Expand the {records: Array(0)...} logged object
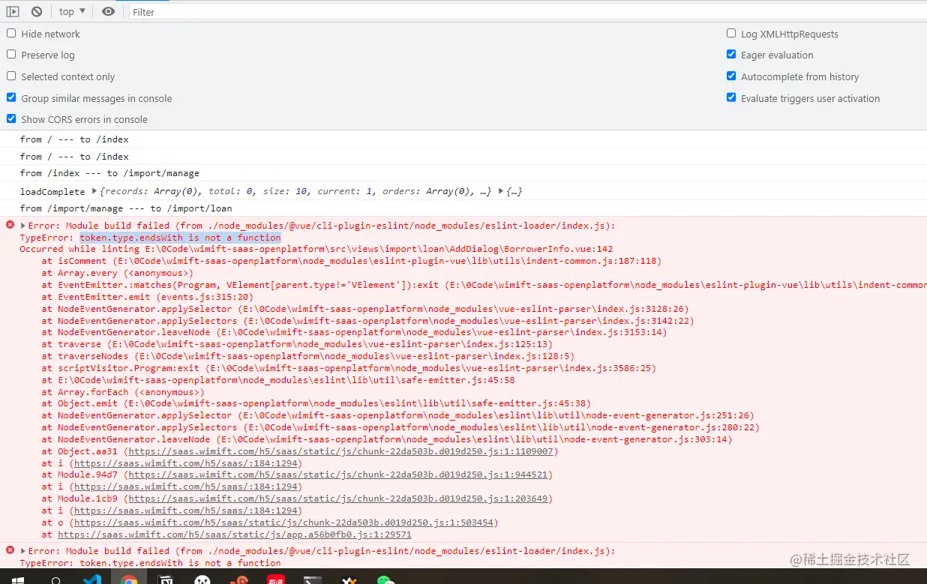Image resolution: width=927 pixels, height=584 pixels. tap(94, 191)
